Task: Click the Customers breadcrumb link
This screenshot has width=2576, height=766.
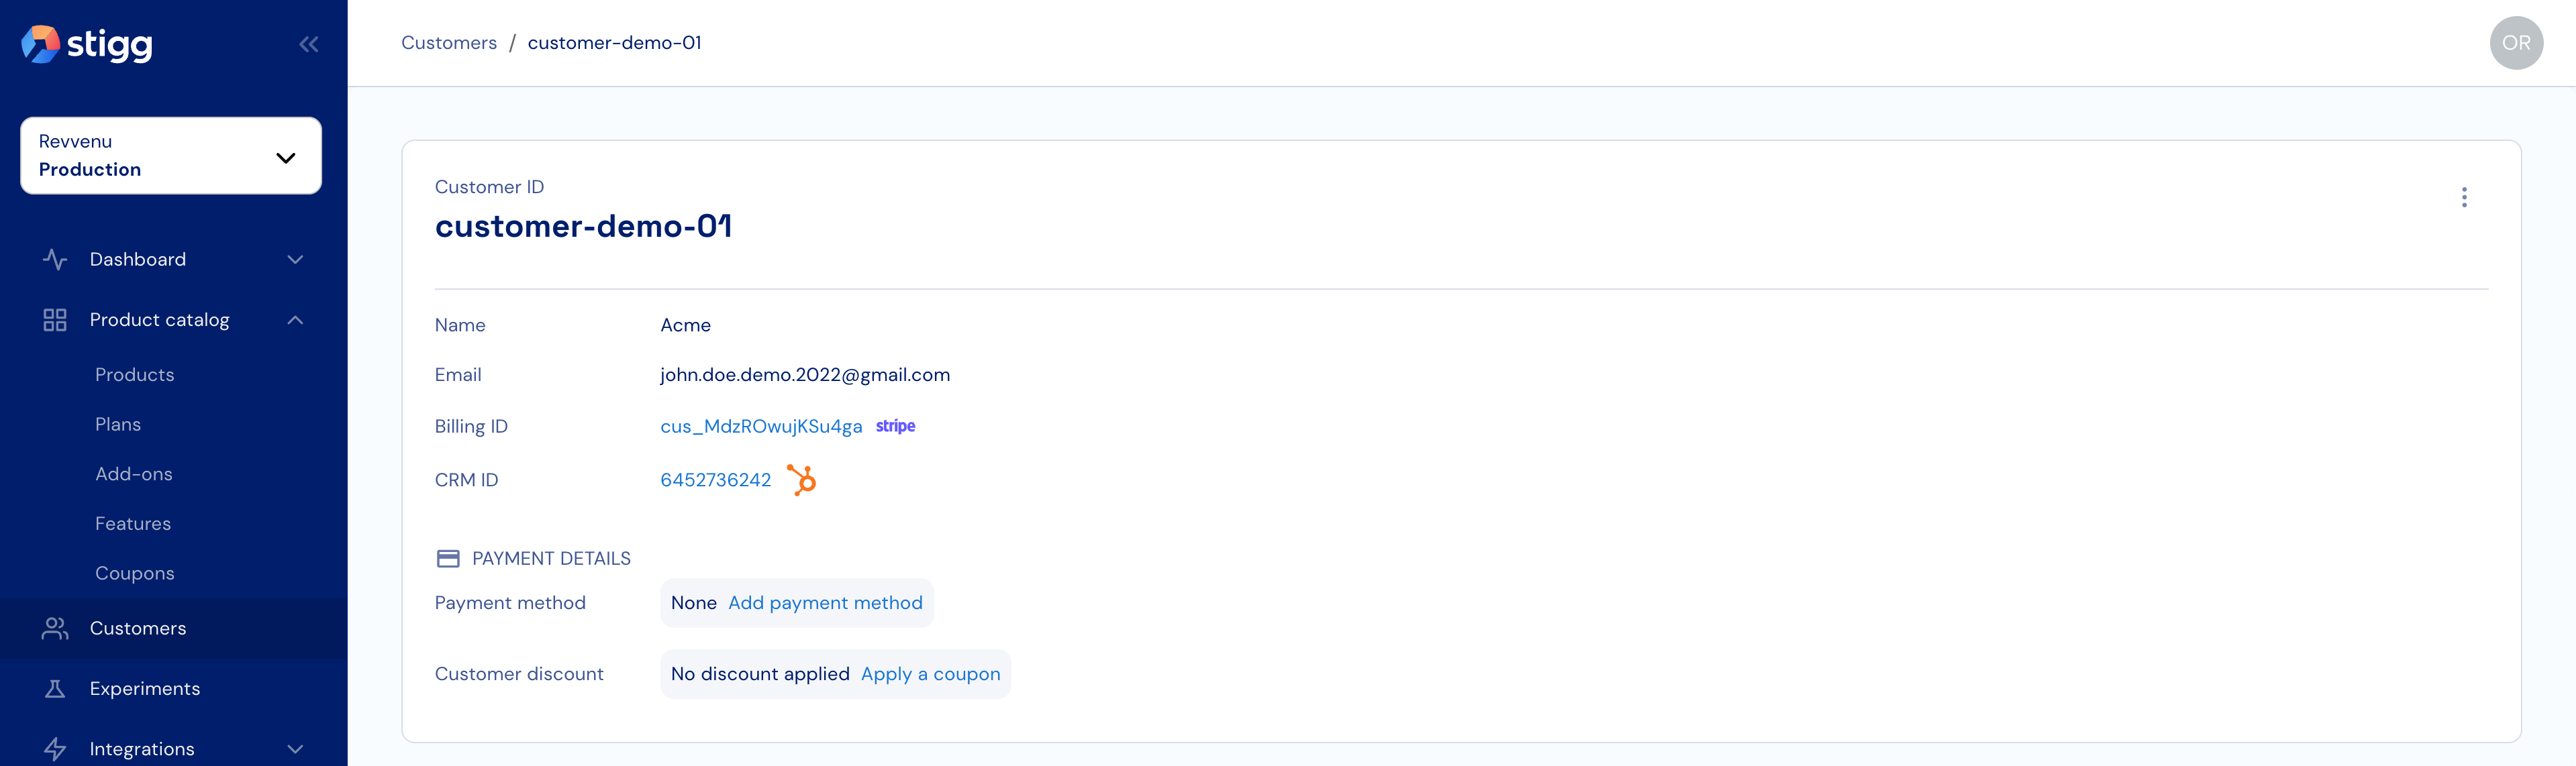Action: point(449,43)
